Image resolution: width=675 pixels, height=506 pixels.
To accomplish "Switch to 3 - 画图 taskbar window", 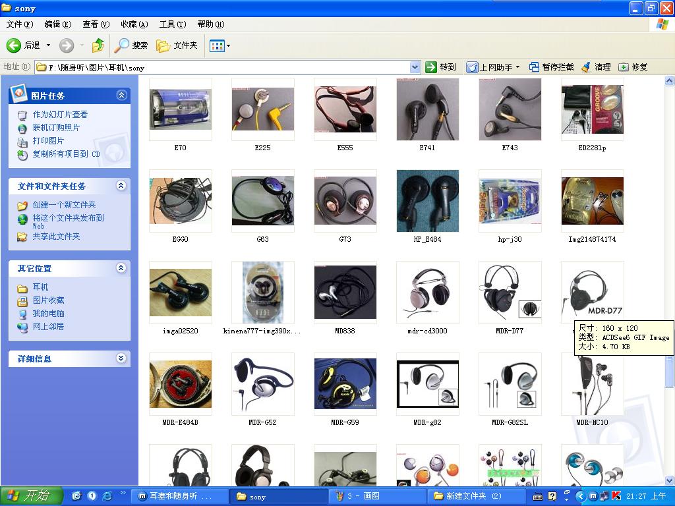I will 377,496.
